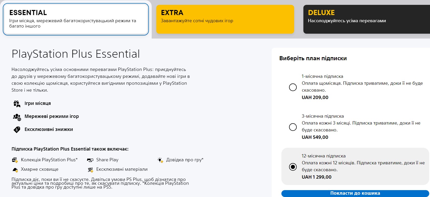Click the Ексклюзивні матеріали icon
The image size is (430, 197).
[x=90, y=170]
